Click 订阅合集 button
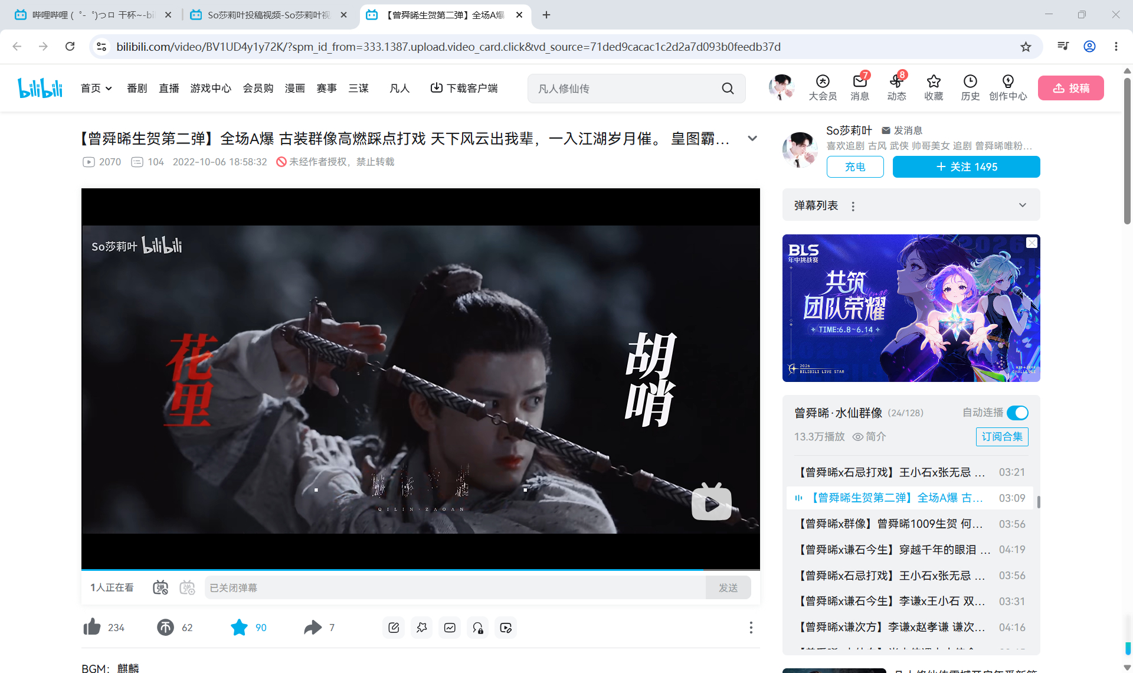Screen dimensions: 1133x673 pos(1002,436)
